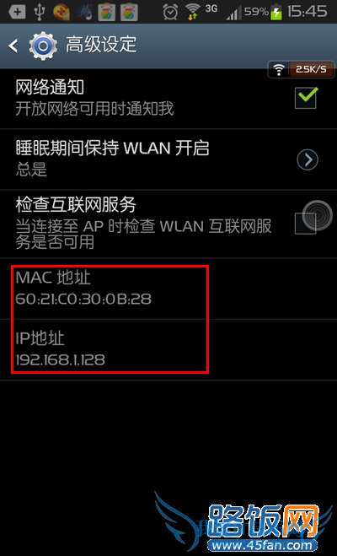
Task: Tap the MAC 地址 entry
Action: 168,289
